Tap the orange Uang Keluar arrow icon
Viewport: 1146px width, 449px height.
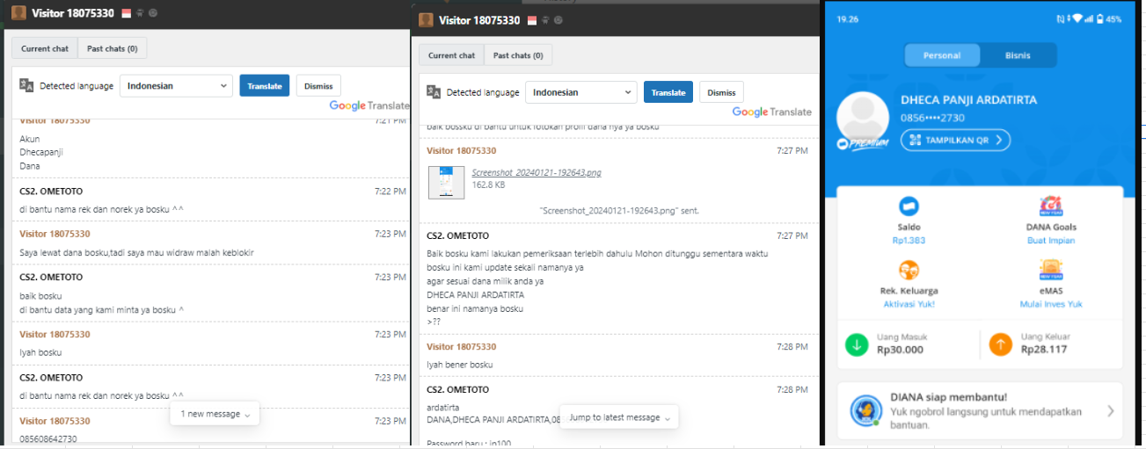point(1001,344)
